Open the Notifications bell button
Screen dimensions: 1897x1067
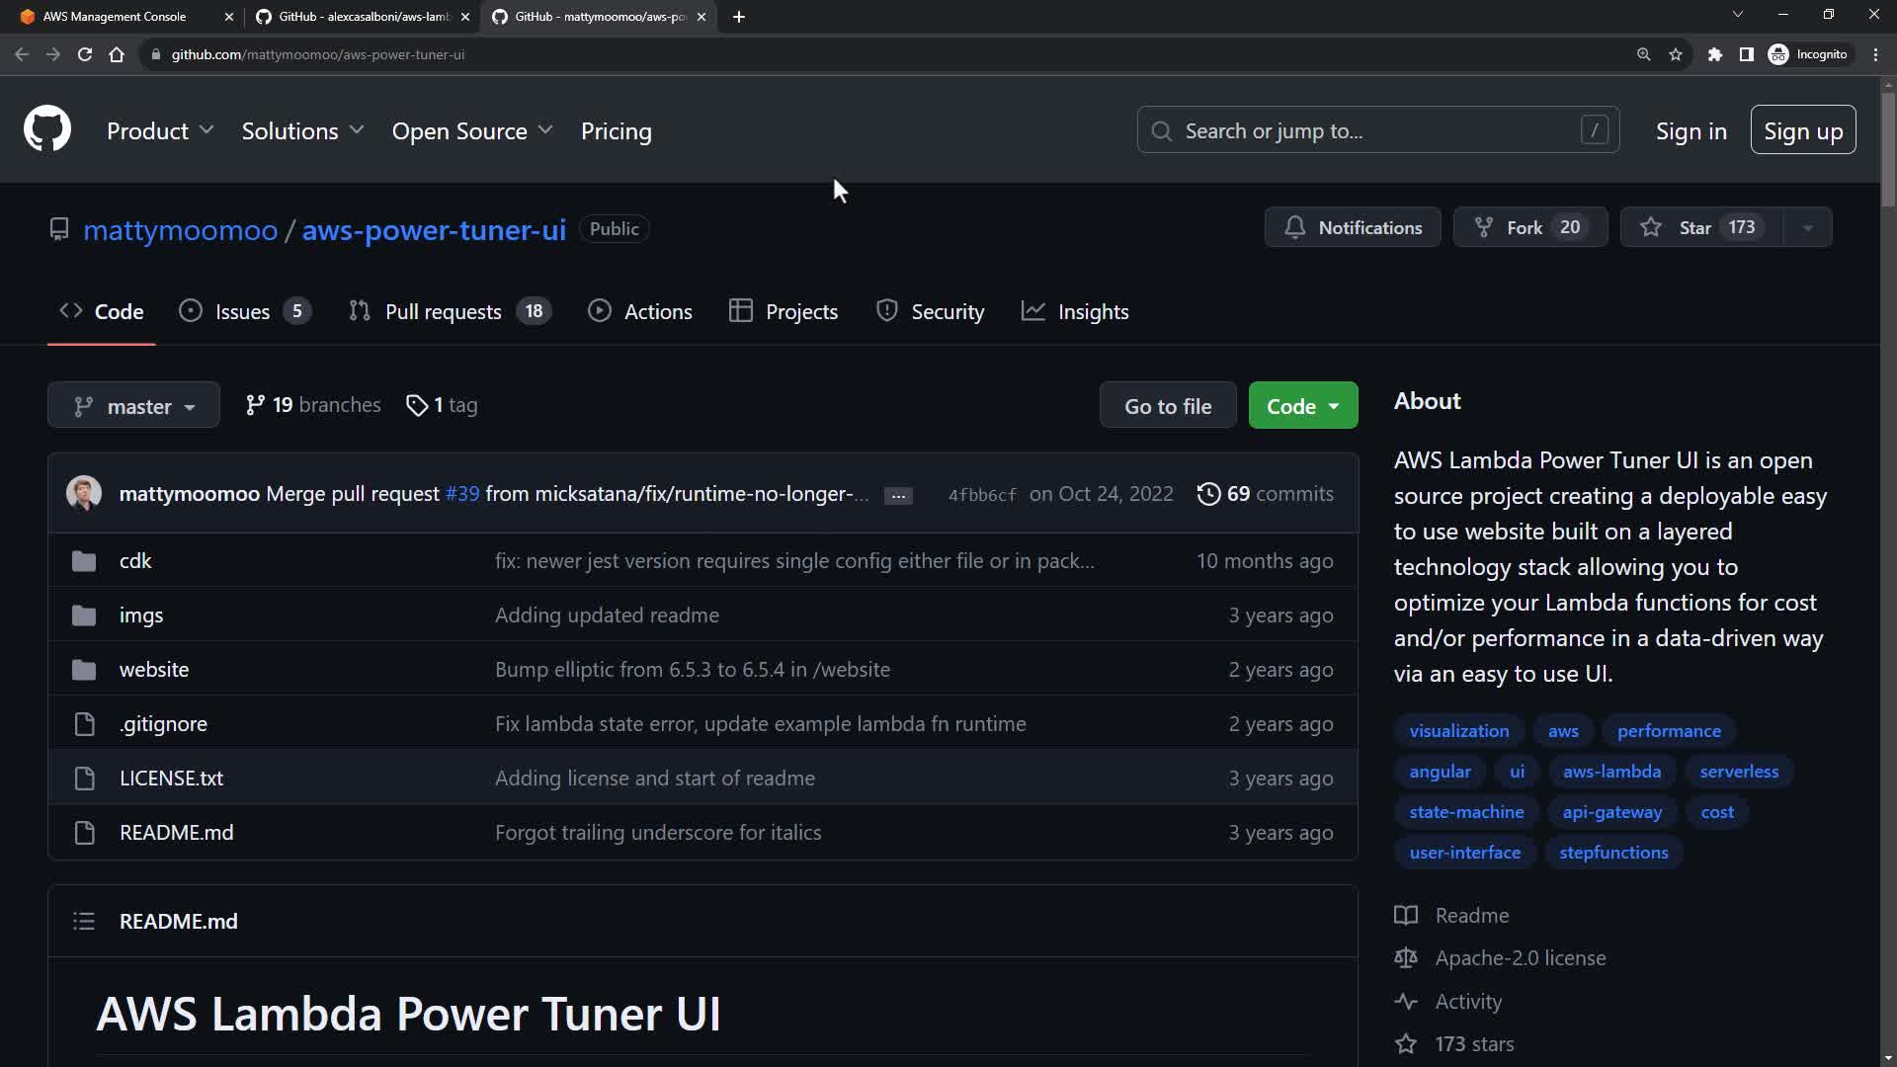[1353, 227]
